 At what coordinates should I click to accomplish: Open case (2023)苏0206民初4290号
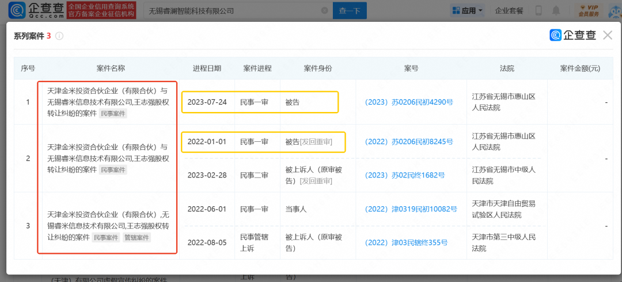pyautogui.click(x=409, y=102)
